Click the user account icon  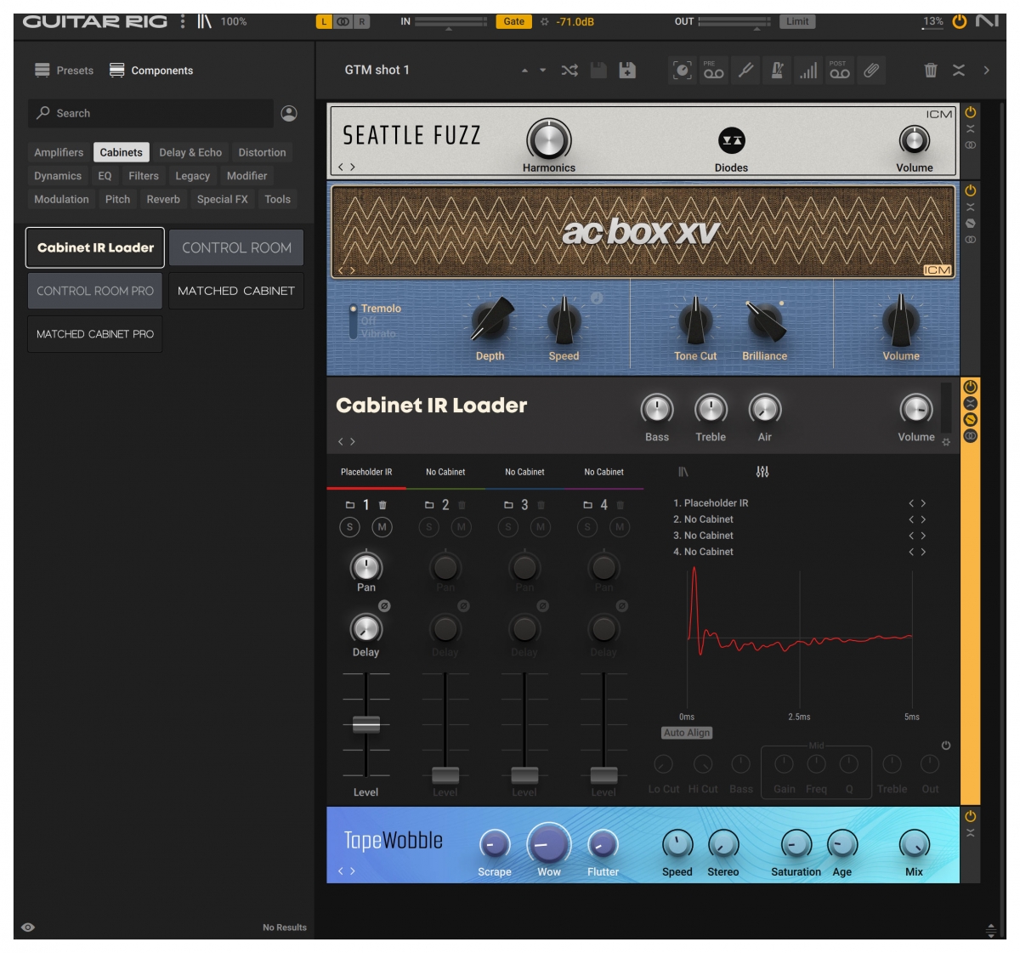[289, 113]
